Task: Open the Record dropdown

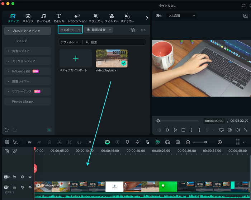Action: [99, 30]
